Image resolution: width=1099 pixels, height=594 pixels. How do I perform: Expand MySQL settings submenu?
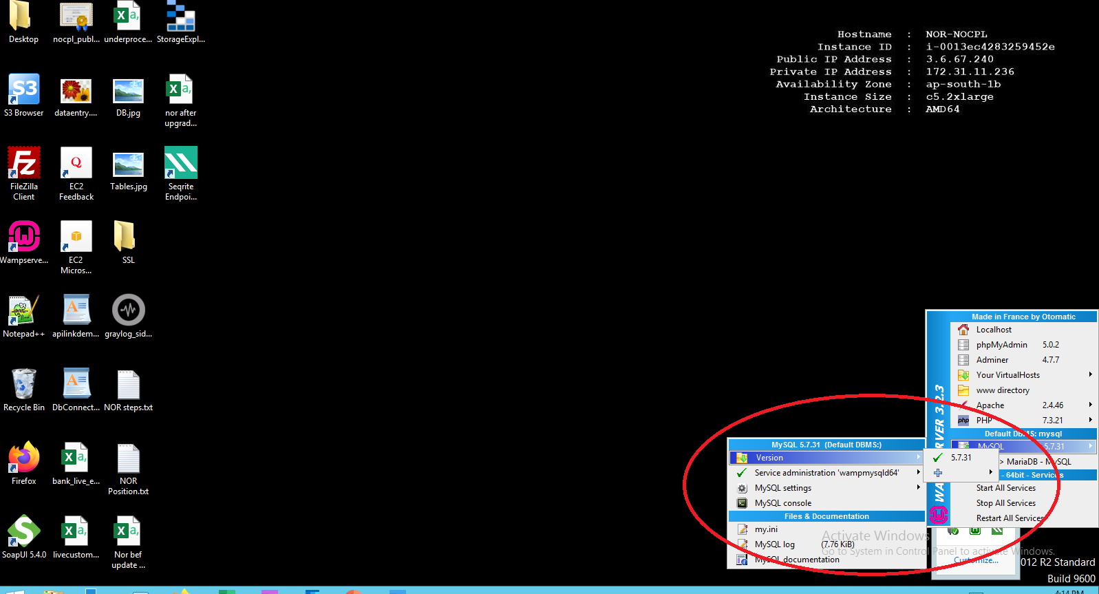(x=826, y=488)
